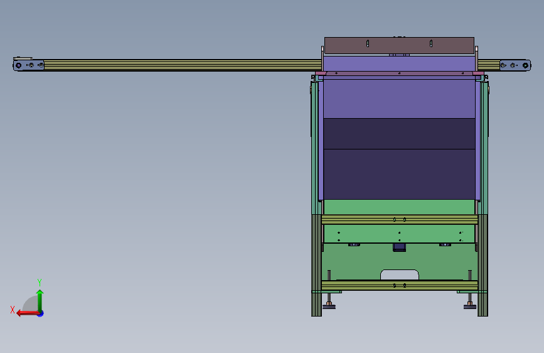This screenshot has width=544, height=353.
Task: Pick the right end bracket of the rail
Action: point(515,65)
